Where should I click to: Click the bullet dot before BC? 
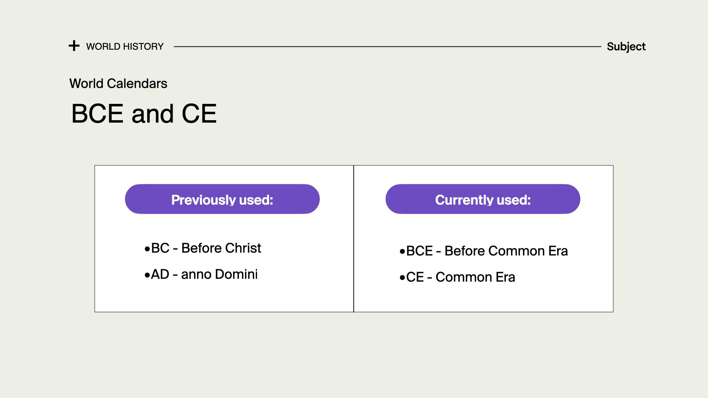point(147,249)
